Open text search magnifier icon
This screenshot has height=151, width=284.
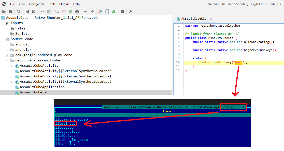[57, 12]
